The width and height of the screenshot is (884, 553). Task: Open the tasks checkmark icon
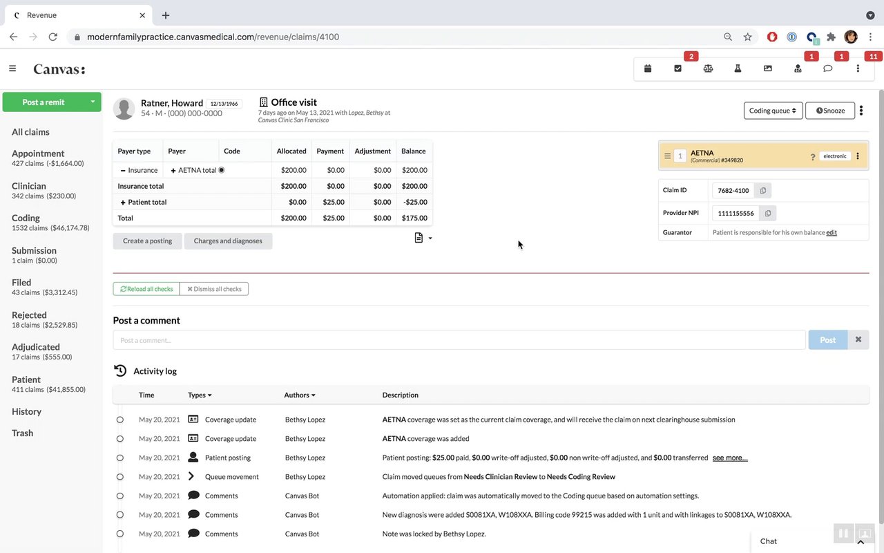(x=678, y=68)
